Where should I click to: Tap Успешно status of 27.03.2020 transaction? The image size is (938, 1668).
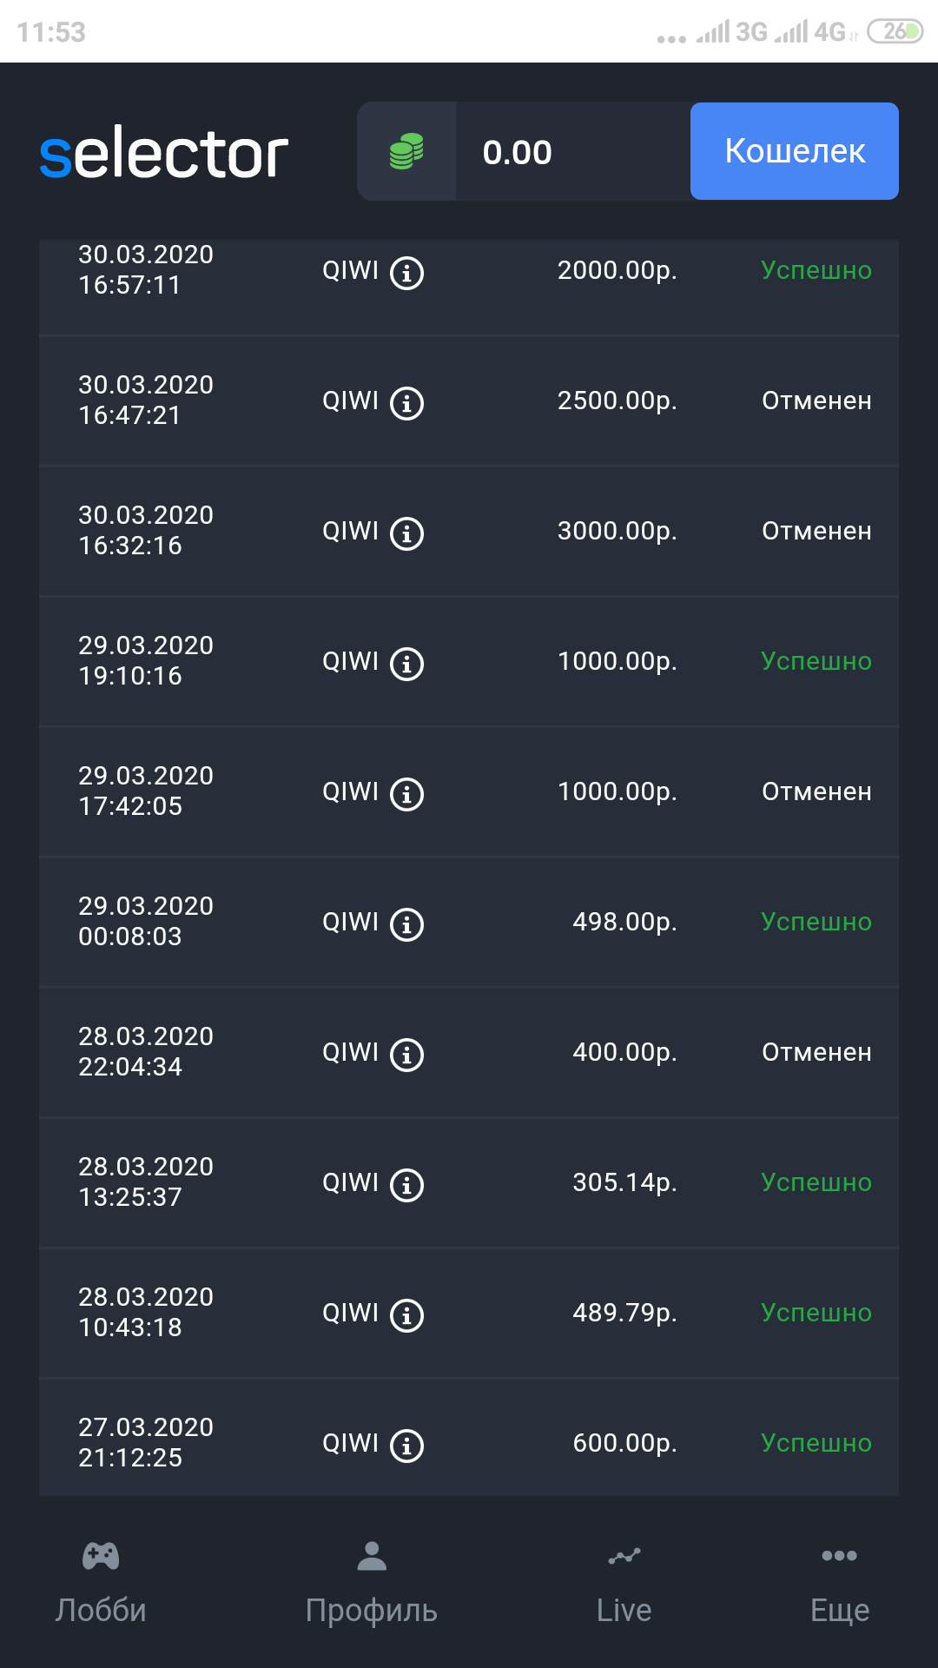click(816, 1443)
